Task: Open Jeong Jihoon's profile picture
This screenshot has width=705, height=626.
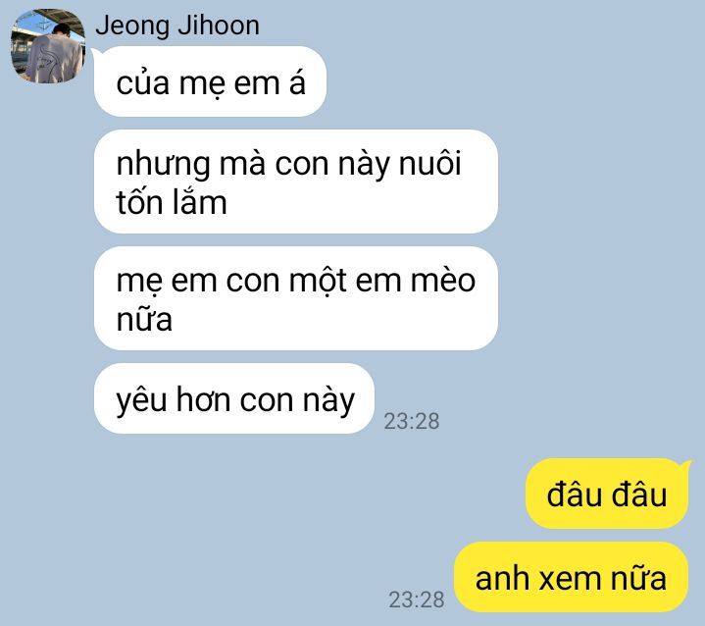Action: (48, 46)
